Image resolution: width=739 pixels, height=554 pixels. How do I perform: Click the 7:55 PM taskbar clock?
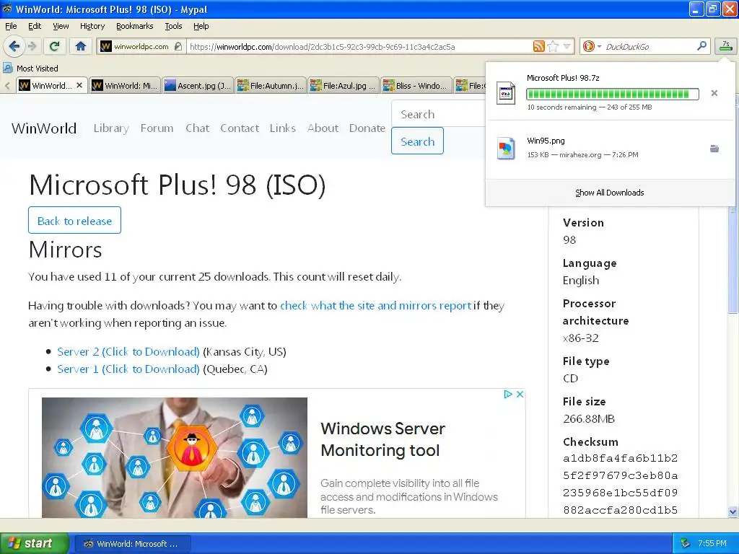tap(712, 543)
